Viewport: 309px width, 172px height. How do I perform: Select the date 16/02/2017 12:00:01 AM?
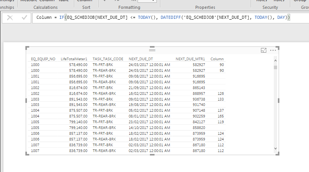(150, 93)
